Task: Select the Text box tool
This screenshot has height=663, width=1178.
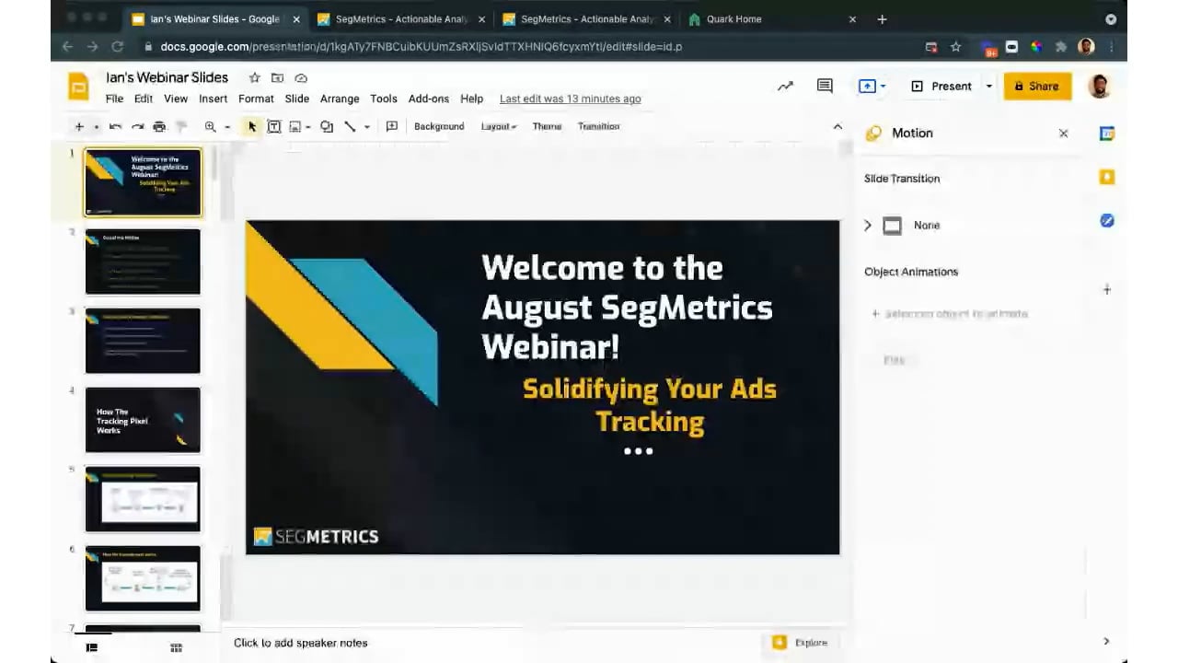Action: tap(273, 127)
